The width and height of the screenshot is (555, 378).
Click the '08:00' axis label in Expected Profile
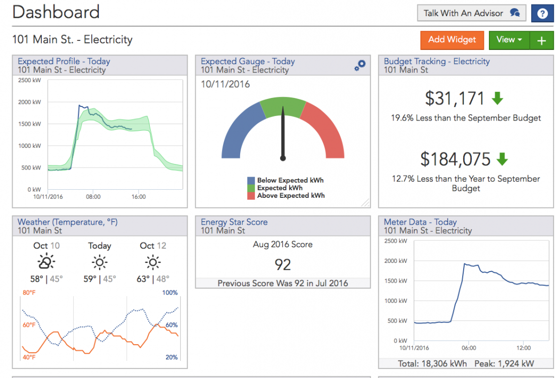click(93, 197)
